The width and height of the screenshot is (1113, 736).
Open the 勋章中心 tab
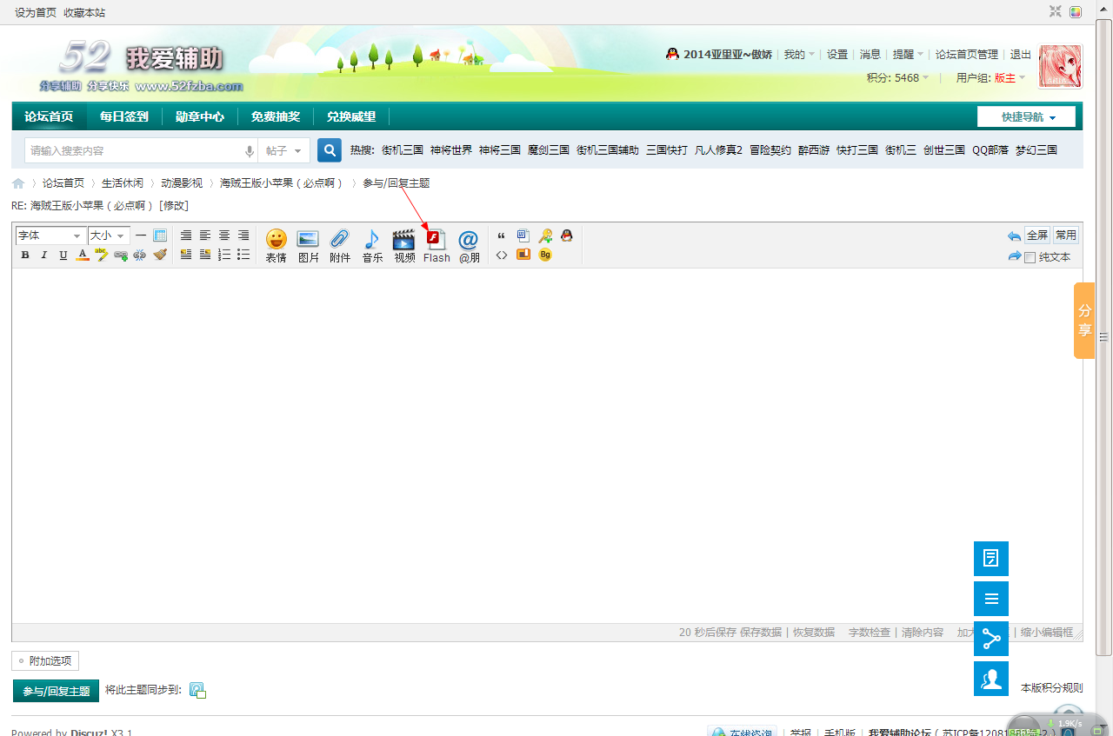pos(199,116)
